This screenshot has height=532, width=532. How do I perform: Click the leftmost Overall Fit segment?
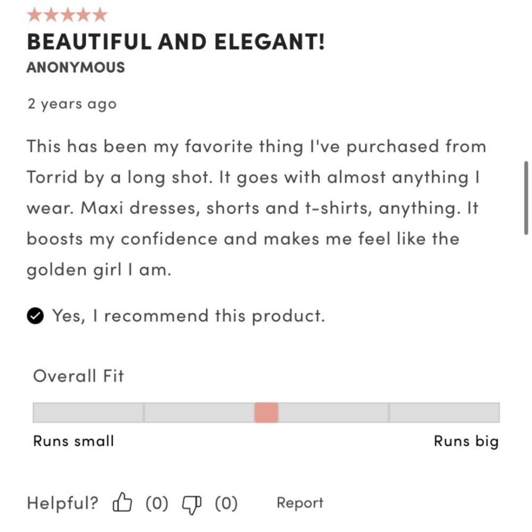tap(88, 413)
